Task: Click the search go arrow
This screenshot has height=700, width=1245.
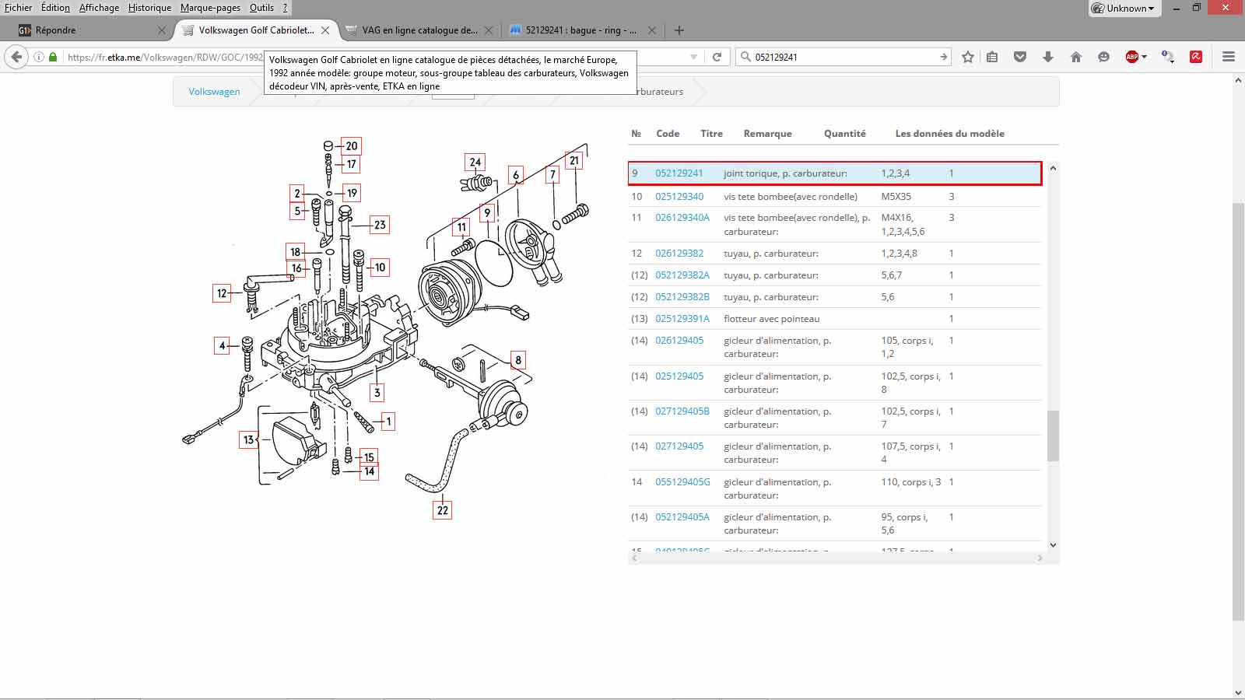Action: click(x=943, y=57)
